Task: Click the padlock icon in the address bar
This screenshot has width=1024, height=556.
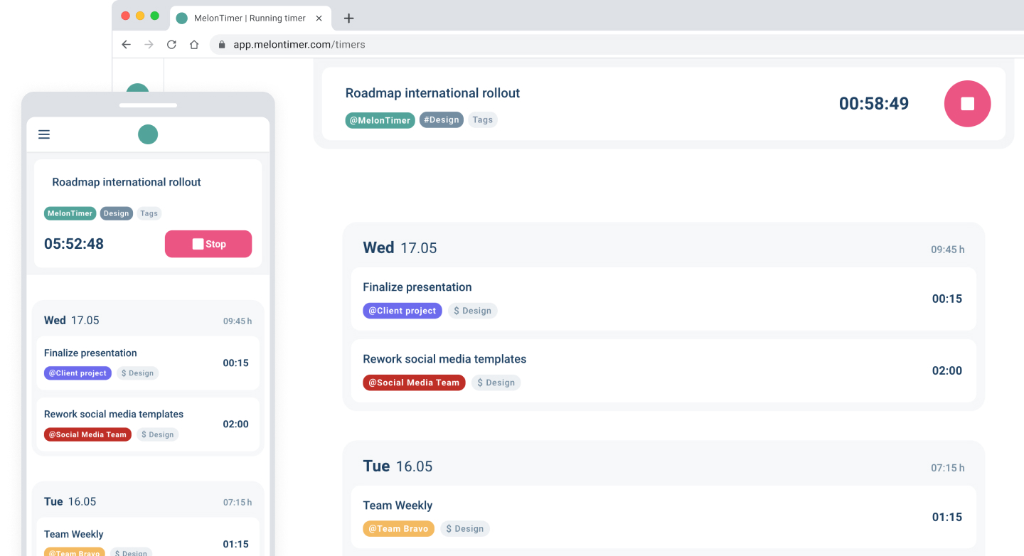Action: click(x=221, y=44)
